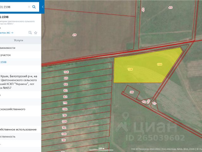
Task: Select parcel 778 on the map
Action: [x=65, y=103]
